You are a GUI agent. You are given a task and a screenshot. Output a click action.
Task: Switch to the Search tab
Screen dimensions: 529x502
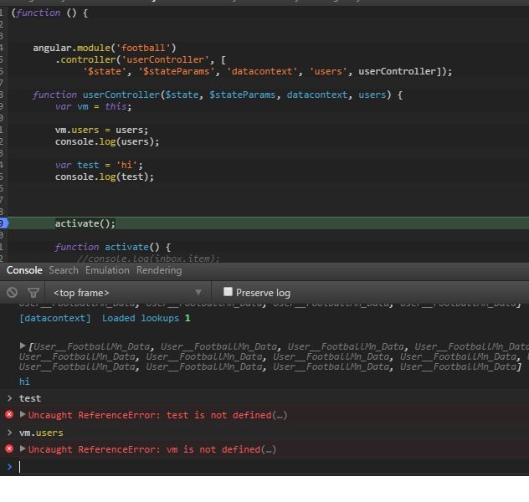pyautogui.click(x=64, y=270)
